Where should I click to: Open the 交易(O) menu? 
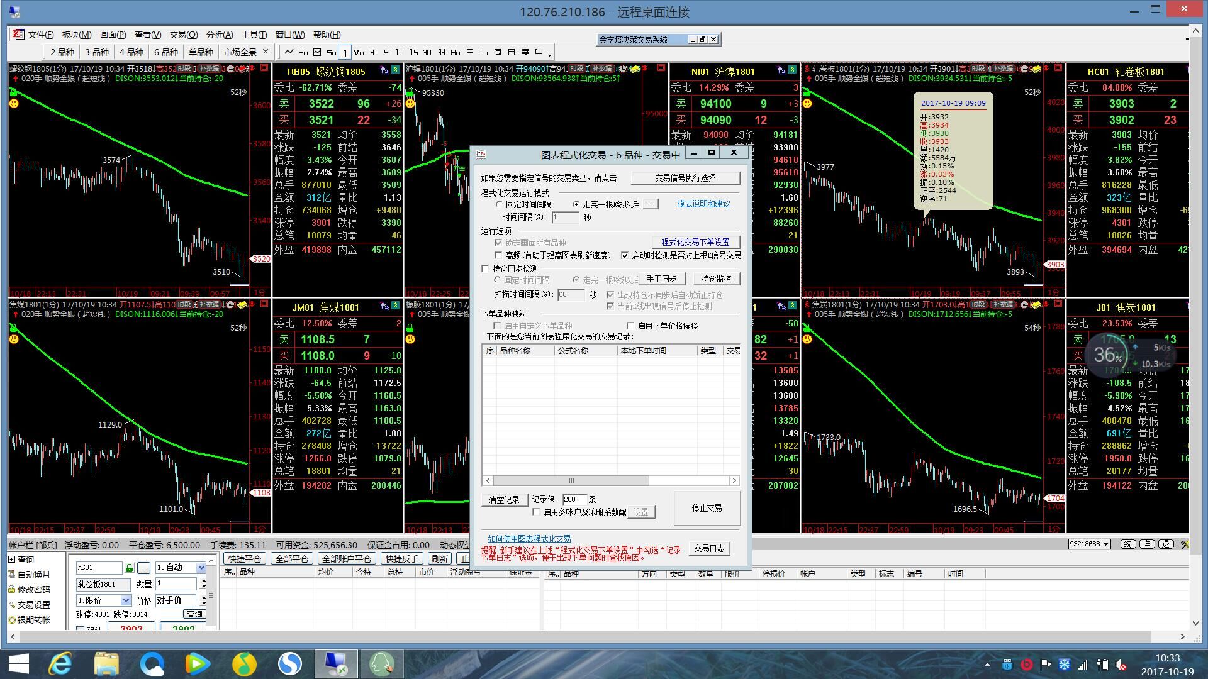pyautogui.click(x=183, y=35)
